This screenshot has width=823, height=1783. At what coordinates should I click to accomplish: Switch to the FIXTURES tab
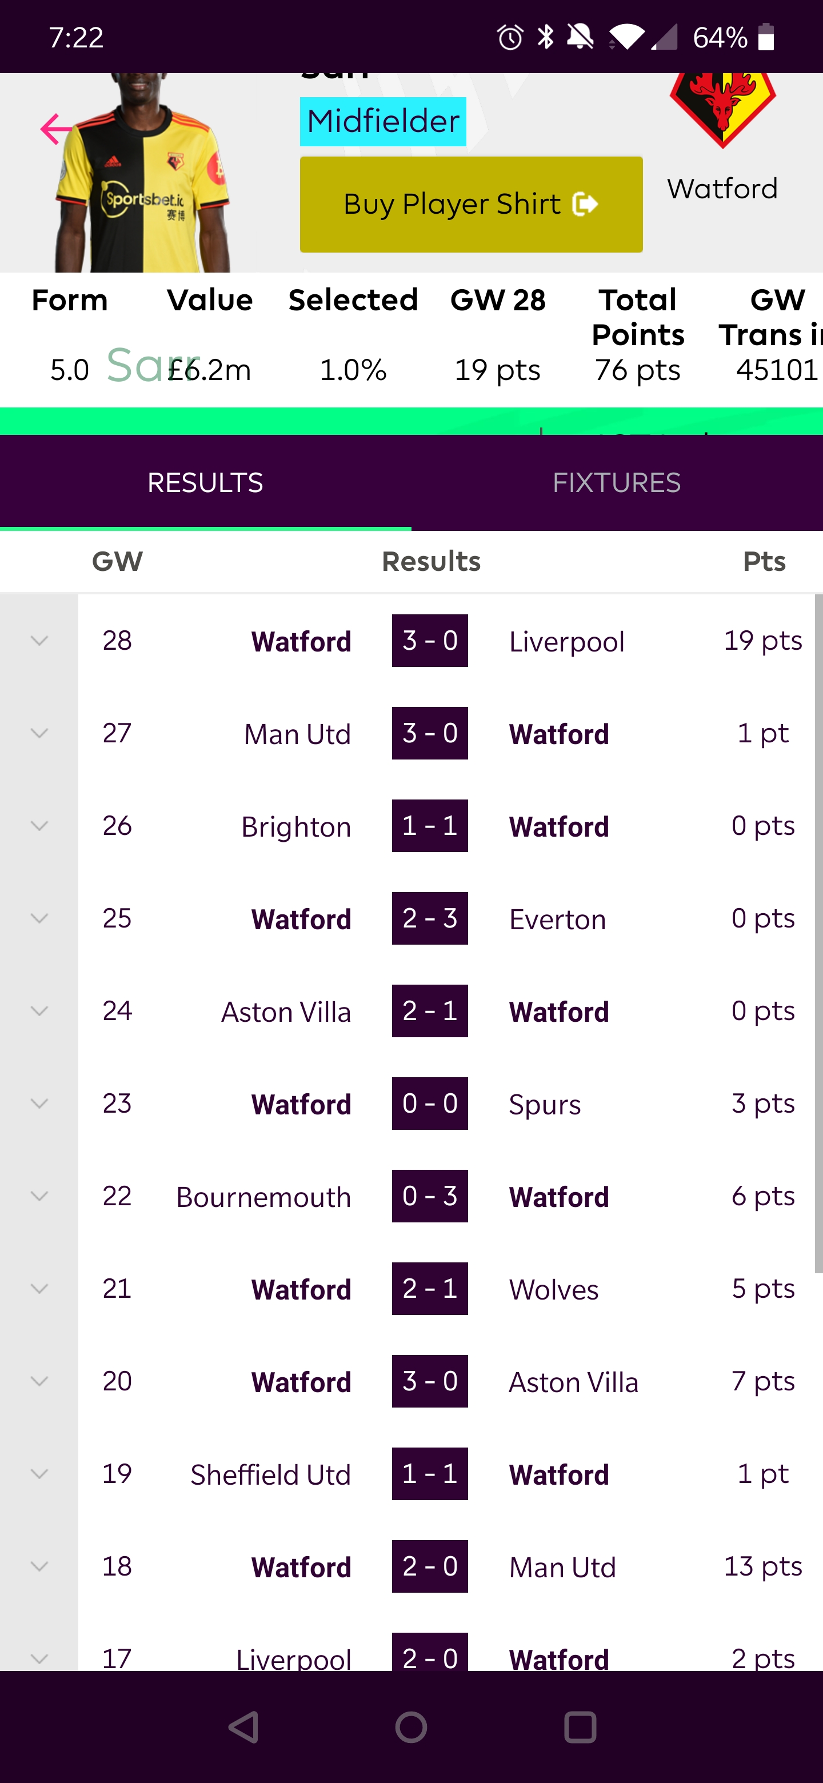coord(617,482)
